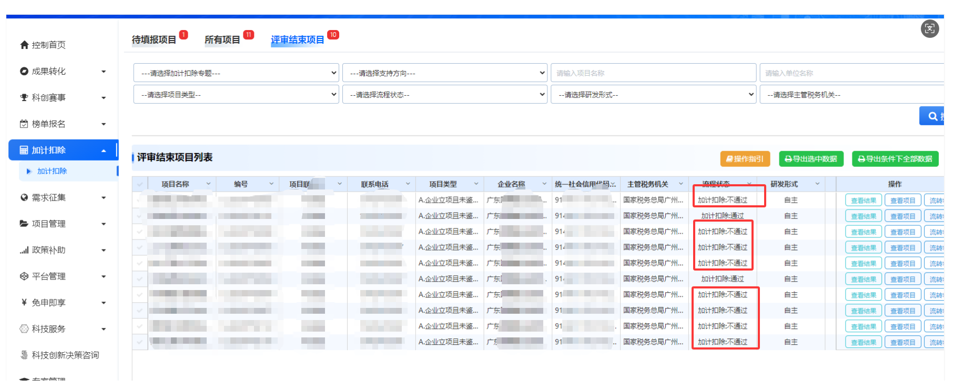Click the 请输入项目名称 input field

coord(653,73)
